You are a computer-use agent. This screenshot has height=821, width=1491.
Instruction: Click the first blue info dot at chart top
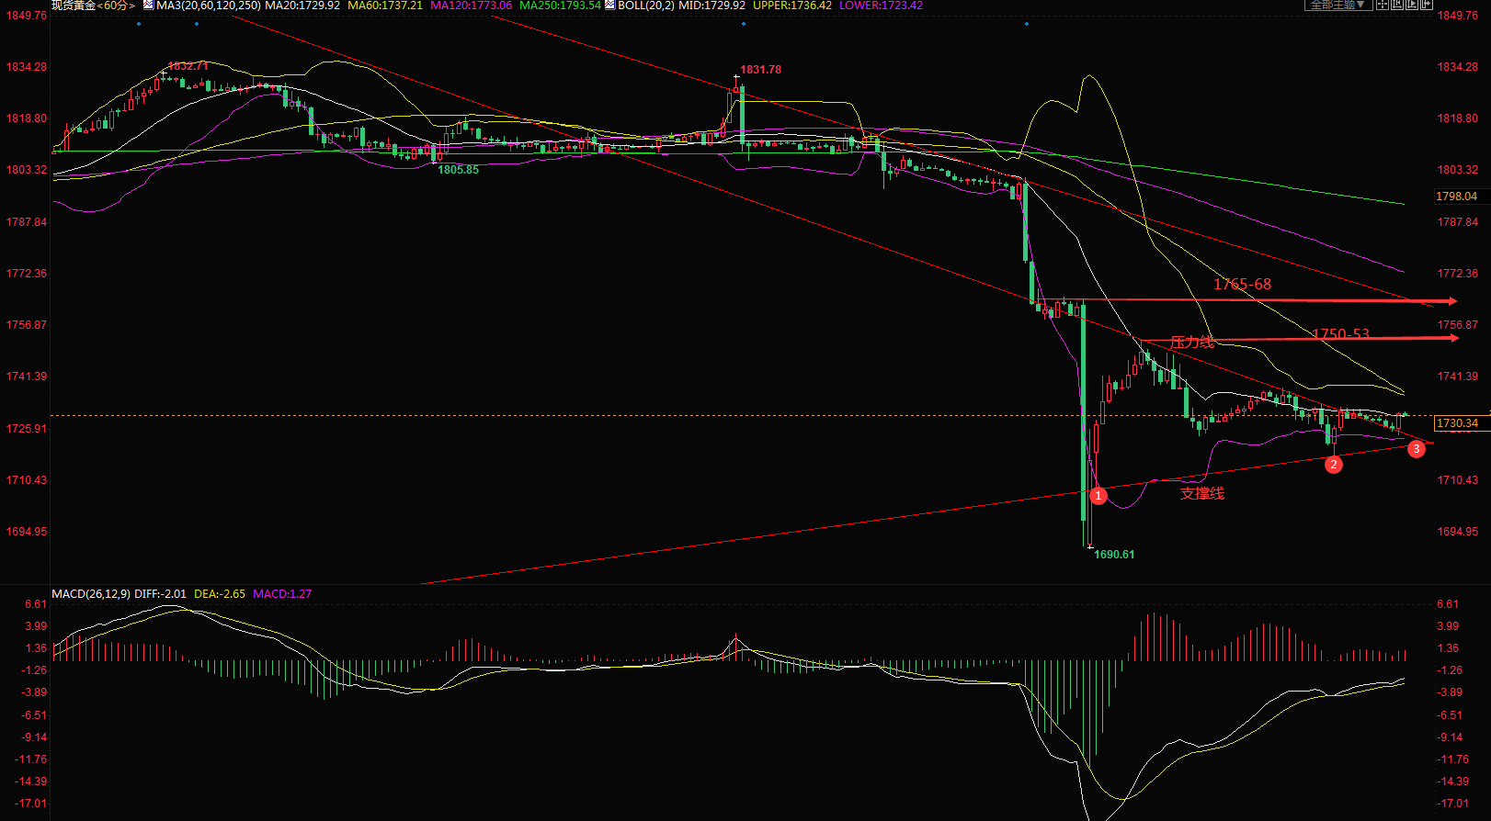coord(139,24)
